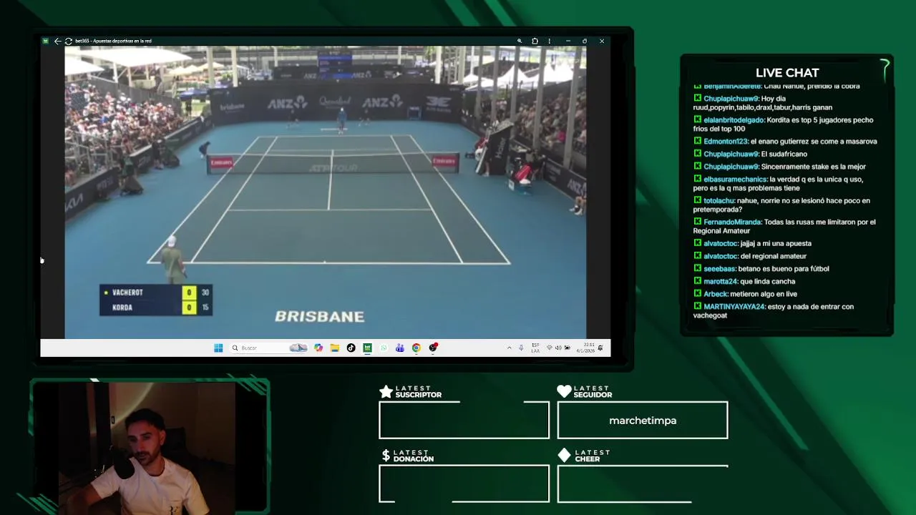Open Microsoft Teams from the taskbar

coord(399,348)
